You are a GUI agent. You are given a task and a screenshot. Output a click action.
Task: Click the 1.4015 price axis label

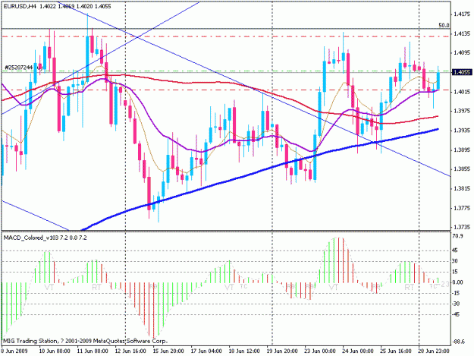[x=462, y=91]
